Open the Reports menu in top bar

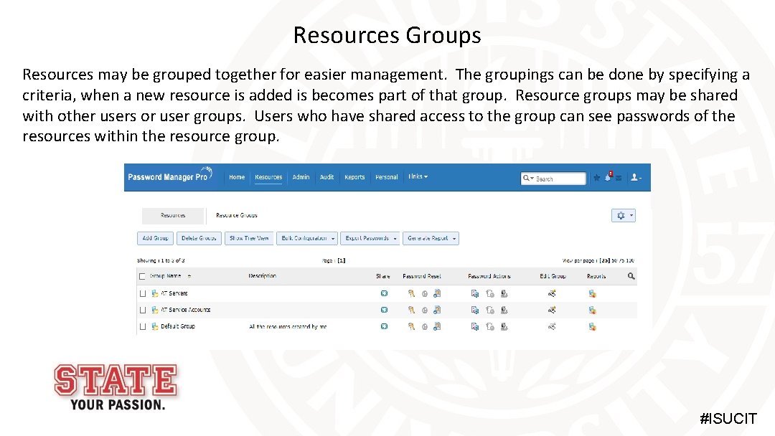pos(354,177)
